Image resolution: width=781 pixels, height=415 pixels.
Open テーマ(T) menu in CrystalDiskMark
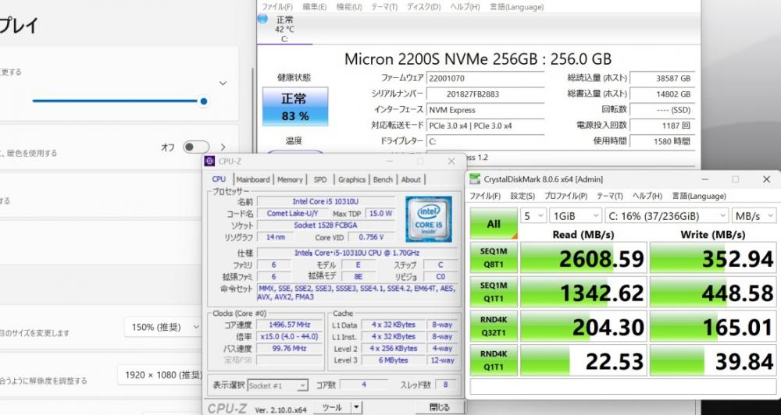point(610,196)
